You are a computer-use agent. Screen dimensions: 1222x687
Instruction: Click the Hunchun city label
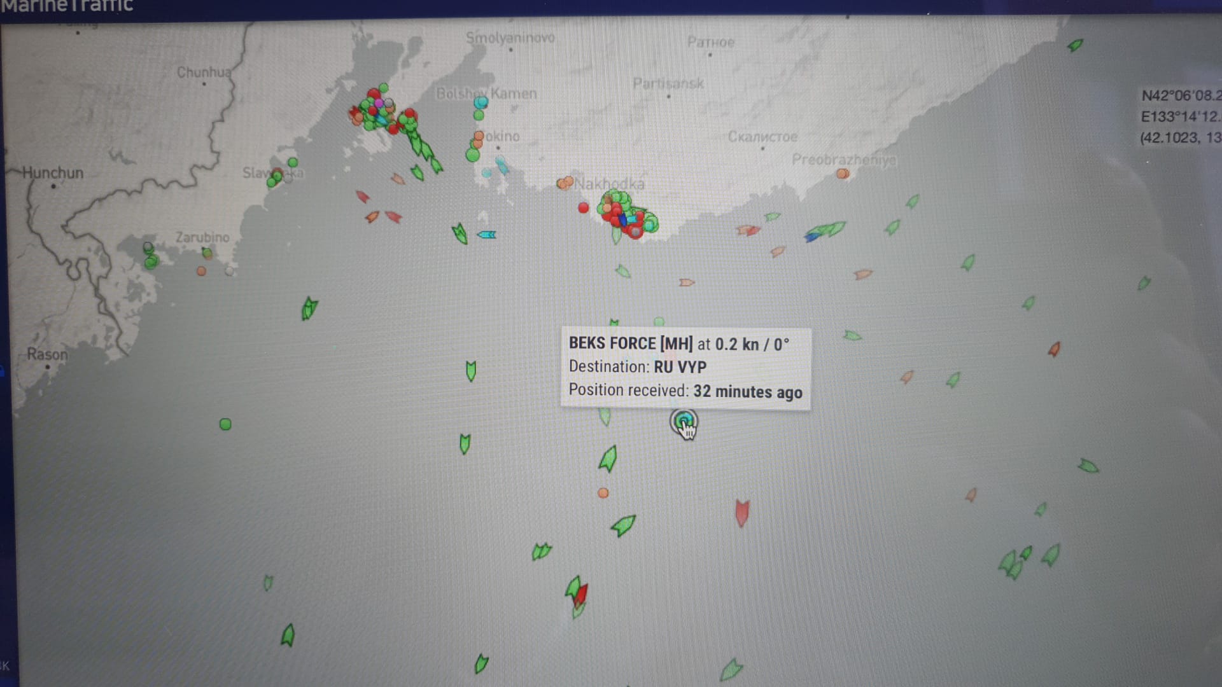53,173
